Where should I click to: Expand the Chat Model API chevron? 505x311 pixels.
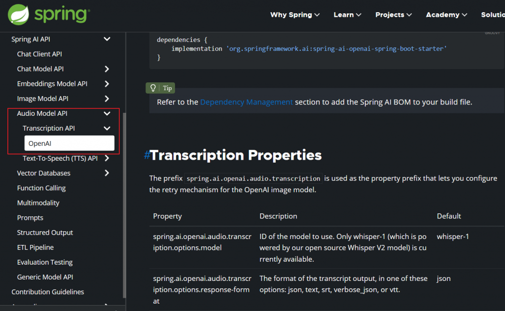[107, 69]
